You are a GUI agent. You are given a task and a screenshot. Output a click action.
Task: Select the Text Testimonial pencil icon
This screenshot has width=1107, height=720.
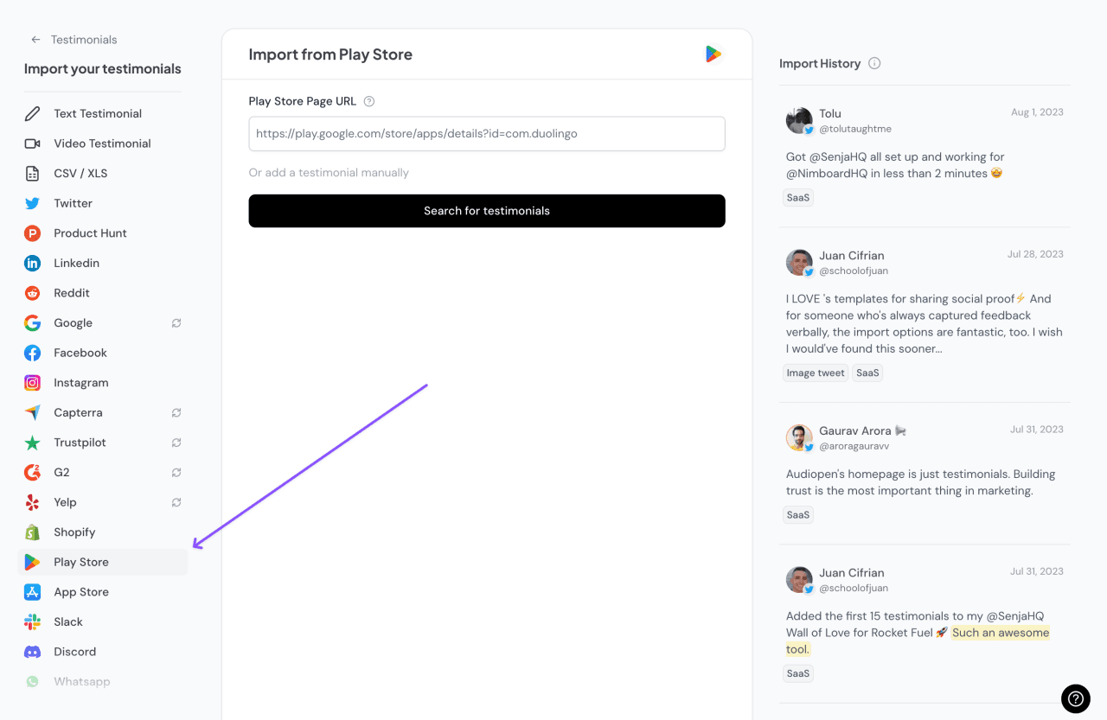pos(32,113)
